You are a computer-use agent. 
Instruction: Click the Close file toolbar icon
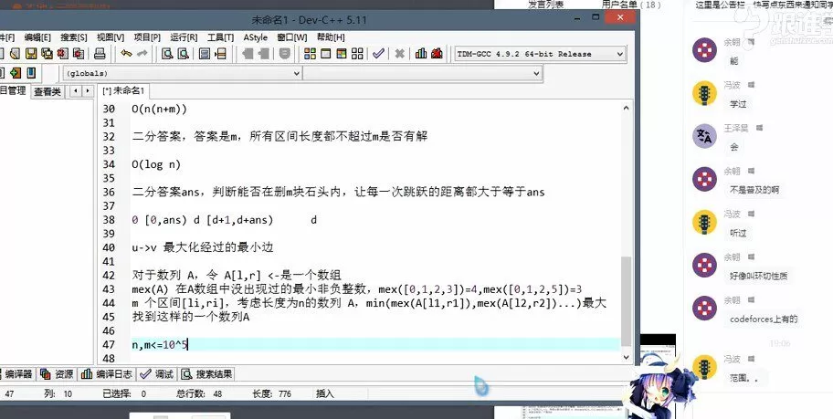(x=63, y=54)
